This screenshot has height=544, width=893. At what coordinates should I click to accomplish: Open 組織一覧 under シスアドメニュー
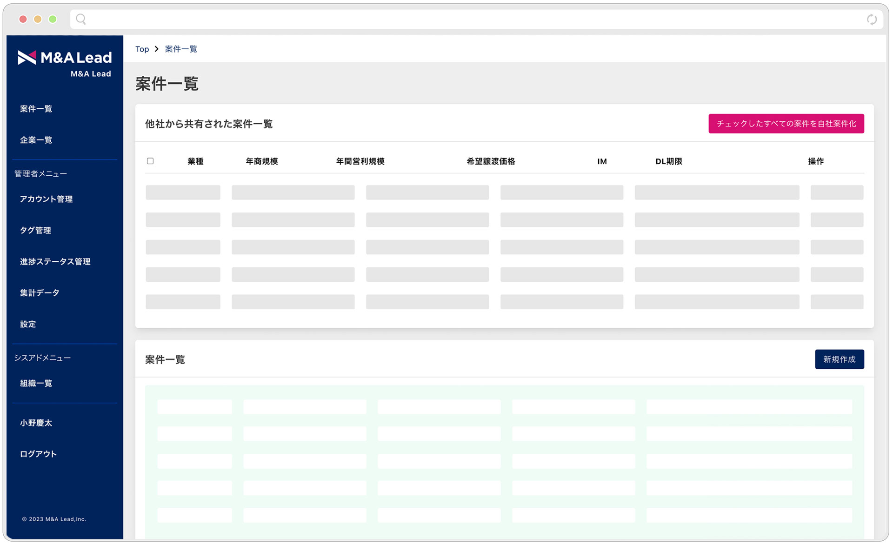(x=36, y=383)
